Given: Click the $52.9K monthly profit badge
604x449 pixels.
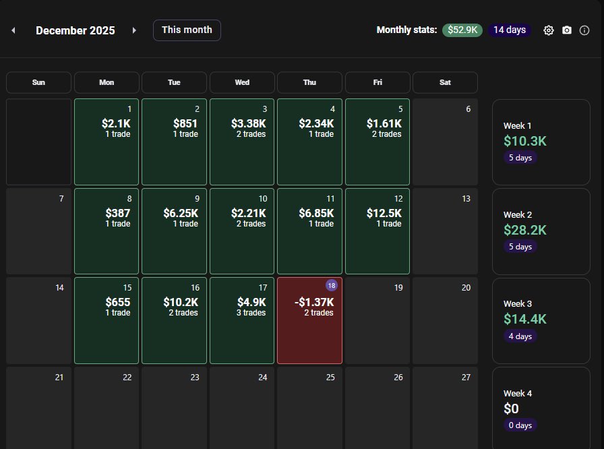Looking at the screenshot, I should click(x=462, y=30).
